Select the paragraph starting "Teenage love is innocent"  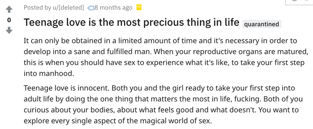[163, 104]
